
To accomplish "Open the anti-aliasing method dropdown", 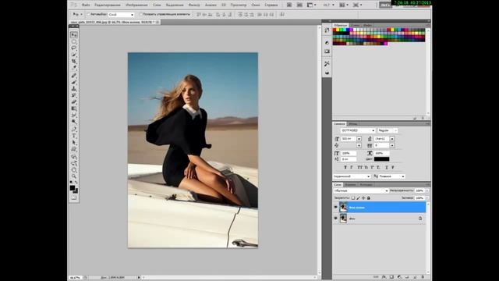I will pos(391,176).
